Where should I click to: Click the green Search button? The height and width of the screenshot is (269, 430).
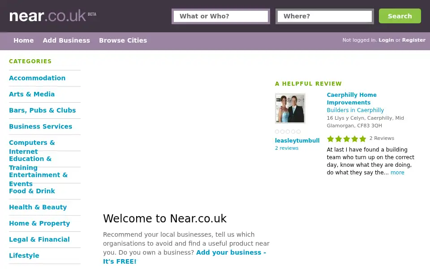point(400,16)
